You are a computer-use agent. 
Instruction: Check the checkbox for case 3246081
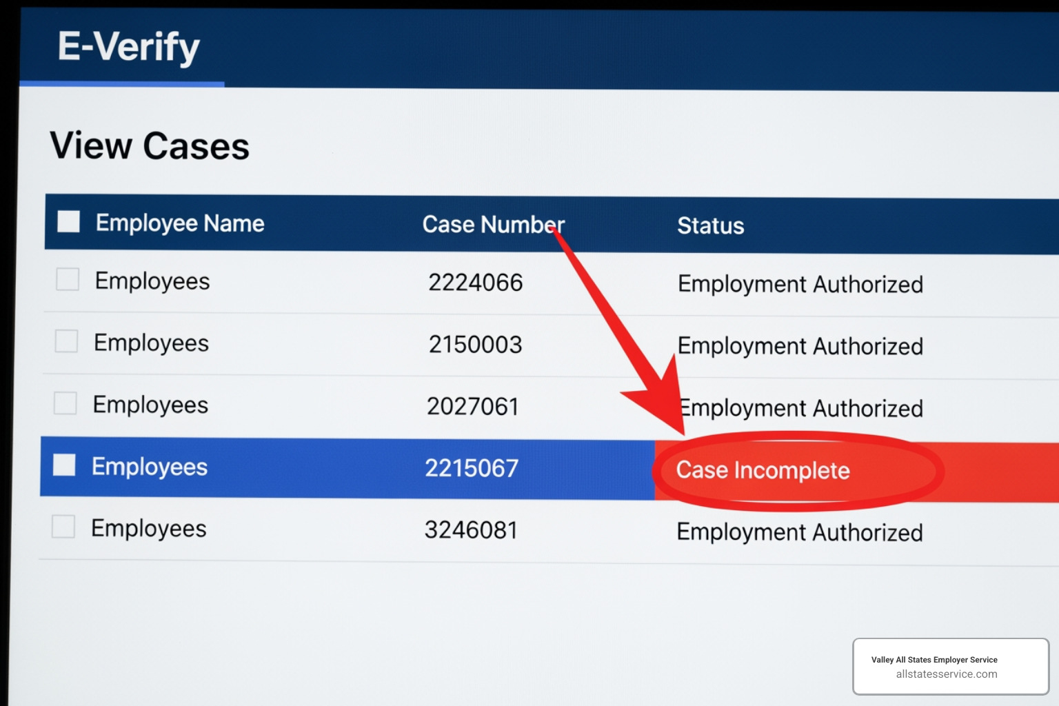coord(63,527)
